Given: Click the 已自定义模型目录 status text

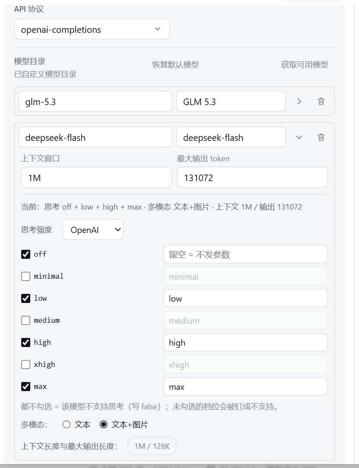Looking at the screenshot, I should click(45, 74).
